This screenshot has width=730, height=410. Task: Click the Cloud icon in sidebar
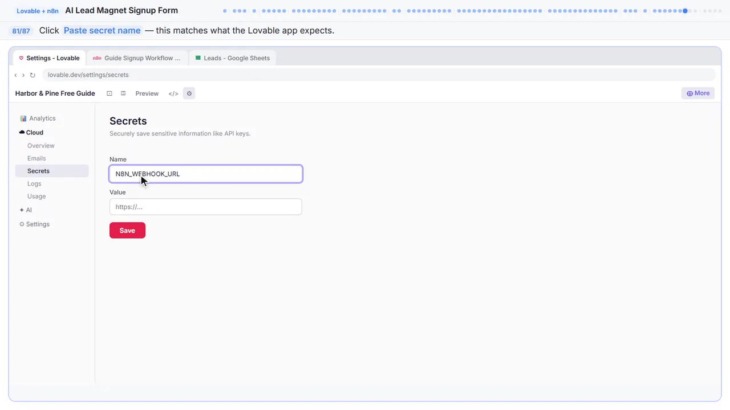pyautogui.click(x=22, y=132)
